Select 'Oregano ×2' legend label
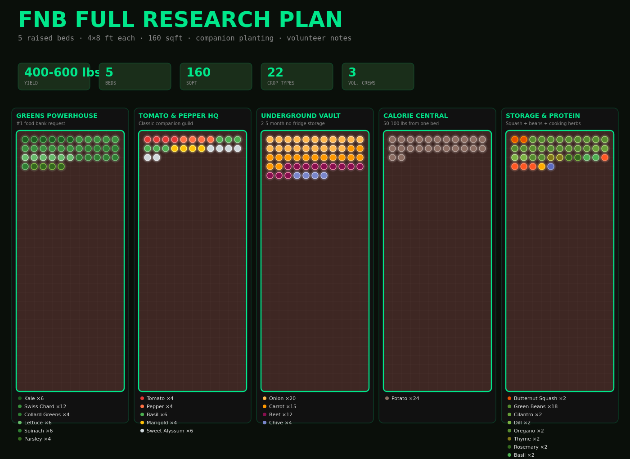Image resolution: width=630 pixels, height=459 pixels. coord(529,431)
